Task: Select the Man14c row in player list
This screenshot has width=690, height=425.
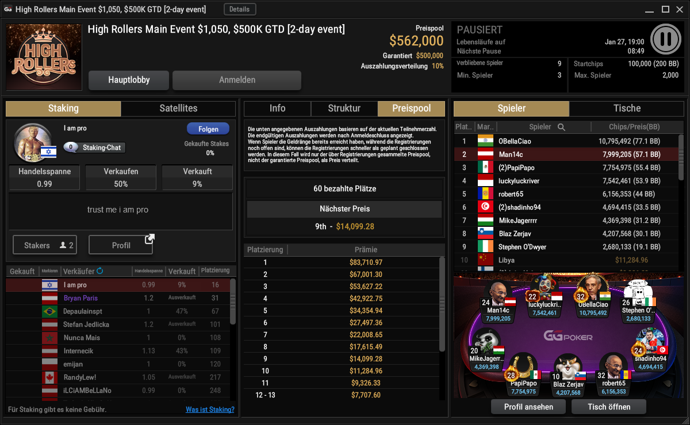Action: coord(566,154)
